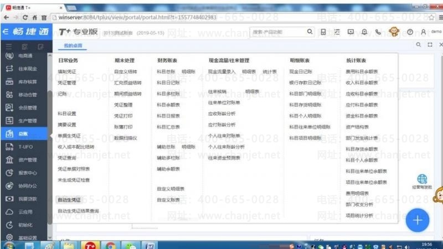This screenshot has height=249, width=443.
Task: Click the phone support icon in header
Action: 378,32
